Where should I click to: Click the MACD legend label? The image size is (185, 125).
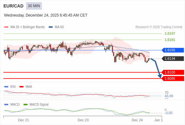15,105
